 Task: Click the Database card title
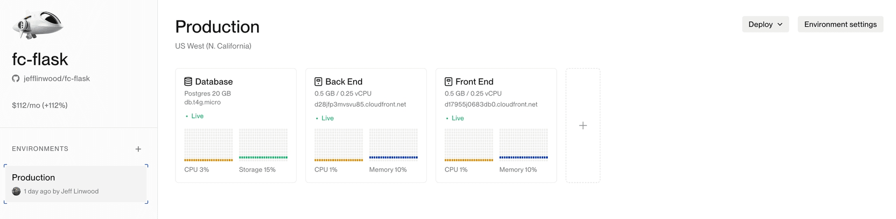coord(214,82)
